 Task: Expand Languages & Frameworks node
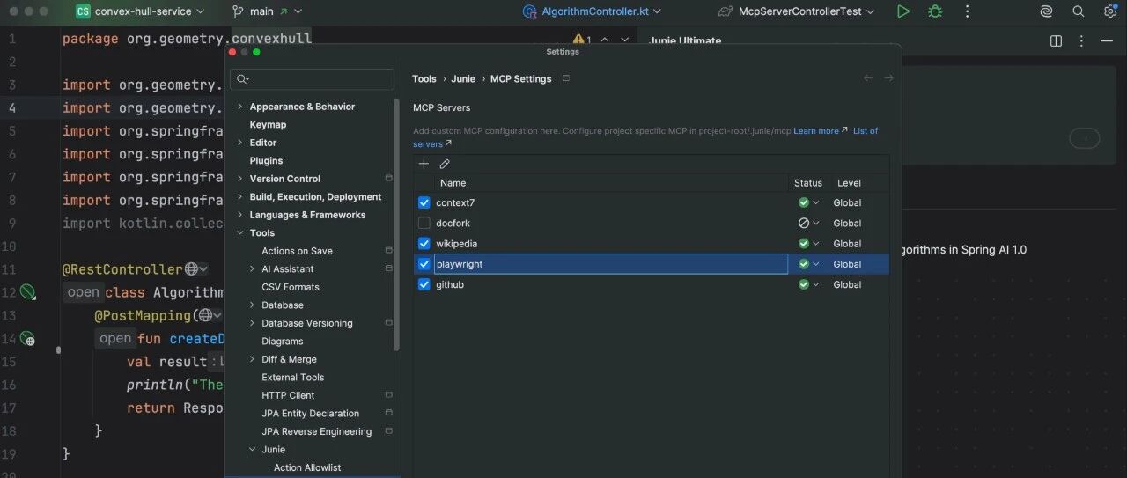[x=240, y=215]
